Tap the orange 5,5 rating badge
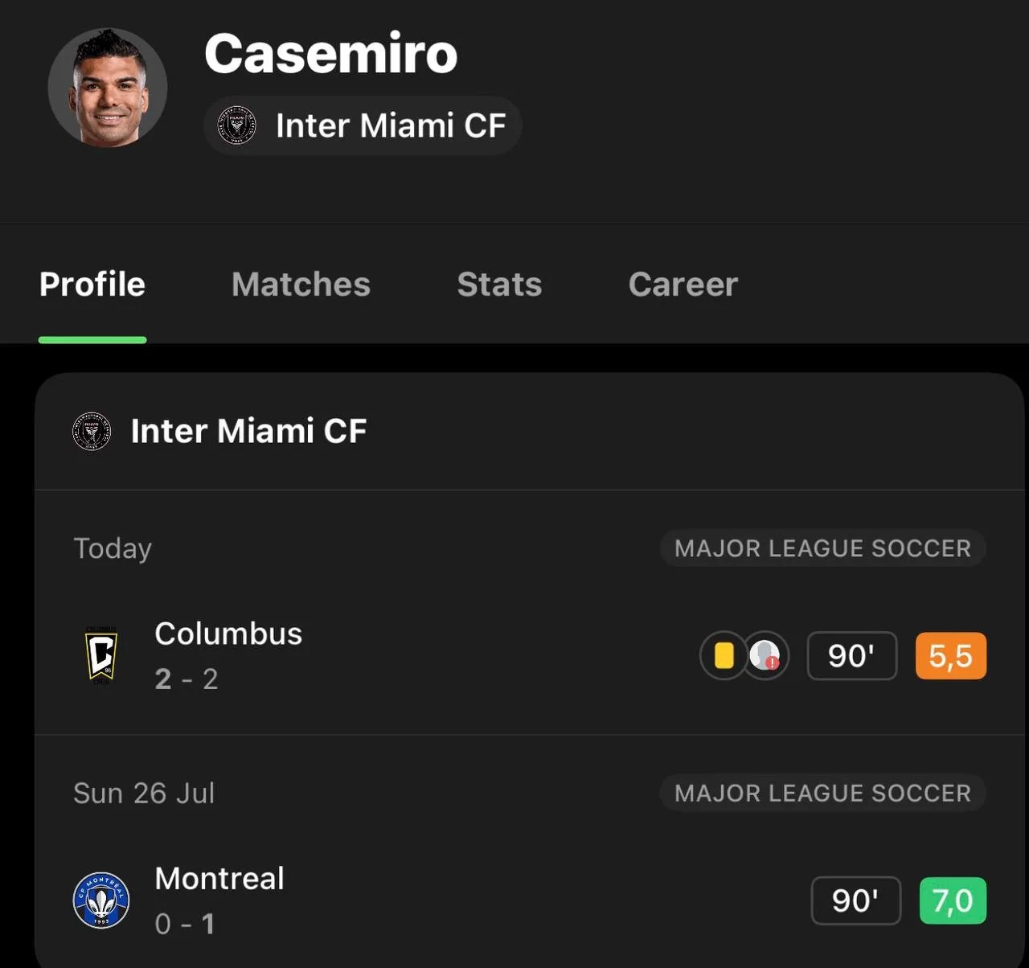The width and height of the screenshot is (1029, 968). pyautogui.click(x=951, y=655)
